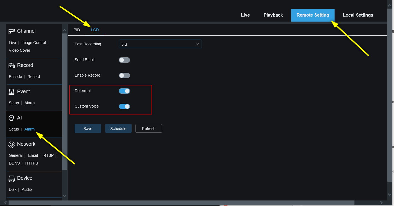The height and width of the screenshot is (206, 394).
Task: Click the Device disk icon in sidebar
Action: (11, 178)
